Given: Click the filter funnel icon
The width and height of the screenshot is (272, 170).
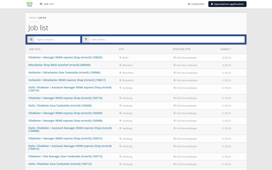Looking at the screenshot, I should click(86, 39).
